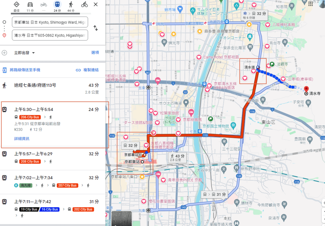The width and height of the screenshot is (325, 226).
Task: Swap start and destination
Action: 96,28
